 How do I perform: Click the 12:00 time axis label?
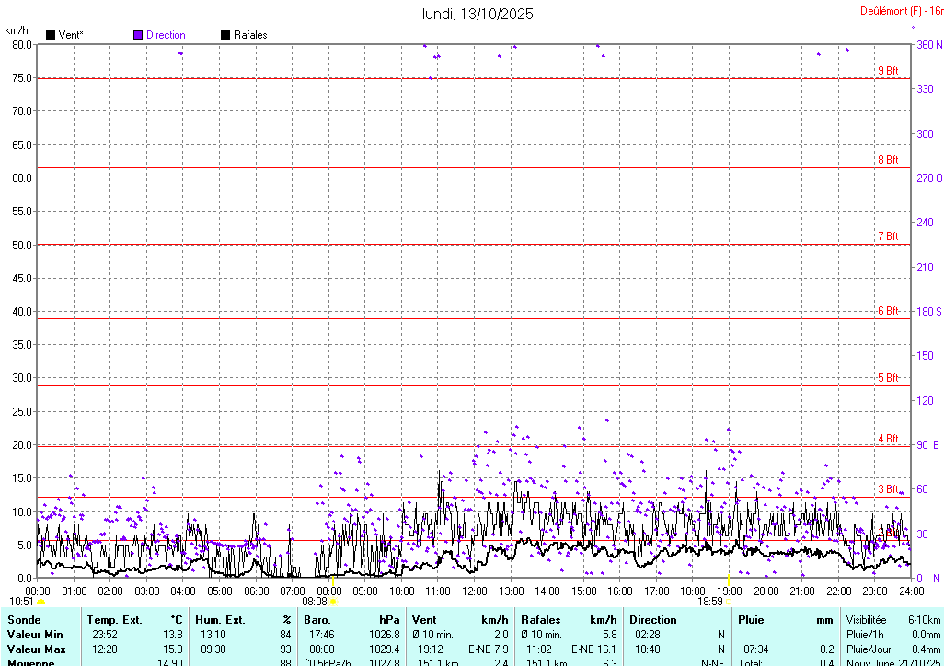(475, 591)
